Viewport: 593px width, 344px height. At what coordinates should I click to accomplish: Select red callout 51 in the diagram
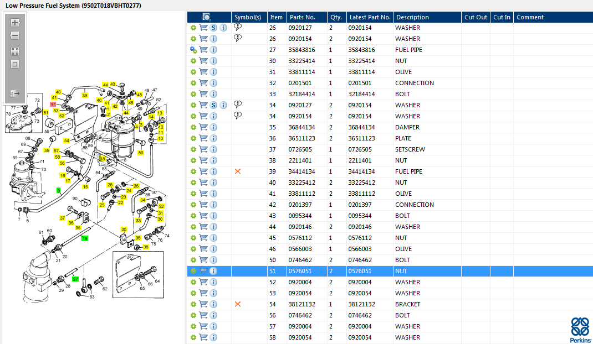click(x=53, y=105)
